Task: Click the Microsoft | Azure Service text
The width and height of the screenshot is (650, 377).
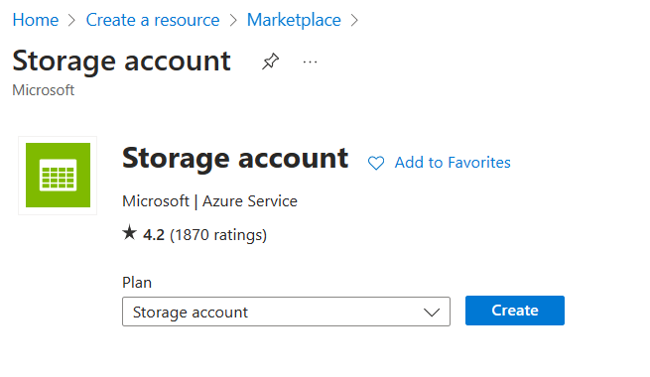Action: (209, 201)
